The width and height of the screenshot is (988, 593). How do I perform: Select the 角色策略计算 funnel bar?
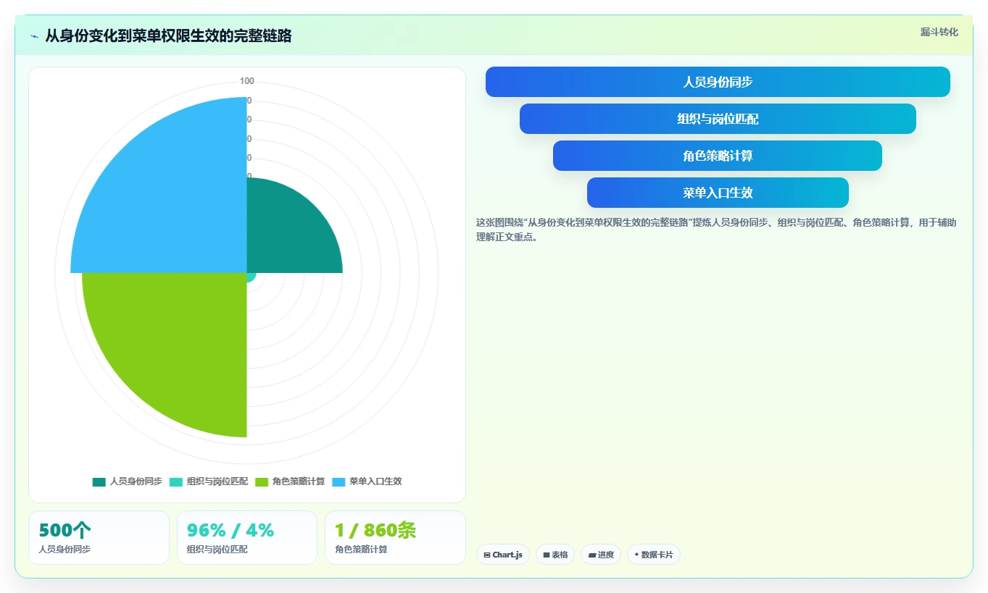(718, 156)
